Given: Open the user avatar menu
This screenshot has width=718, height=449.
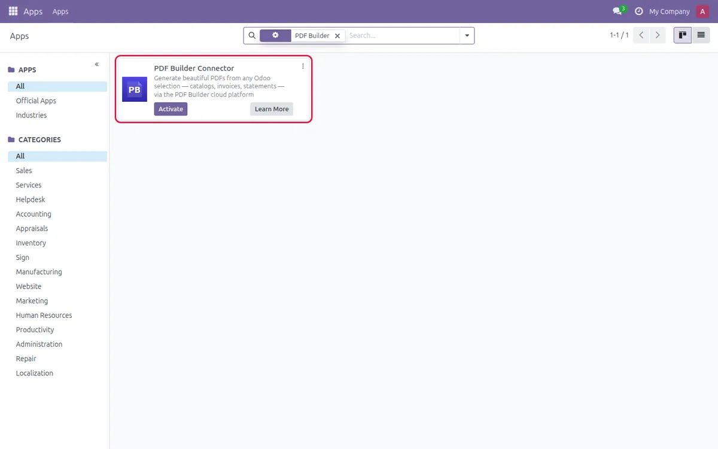Looking at the screenshot, I should click(702, 11).
